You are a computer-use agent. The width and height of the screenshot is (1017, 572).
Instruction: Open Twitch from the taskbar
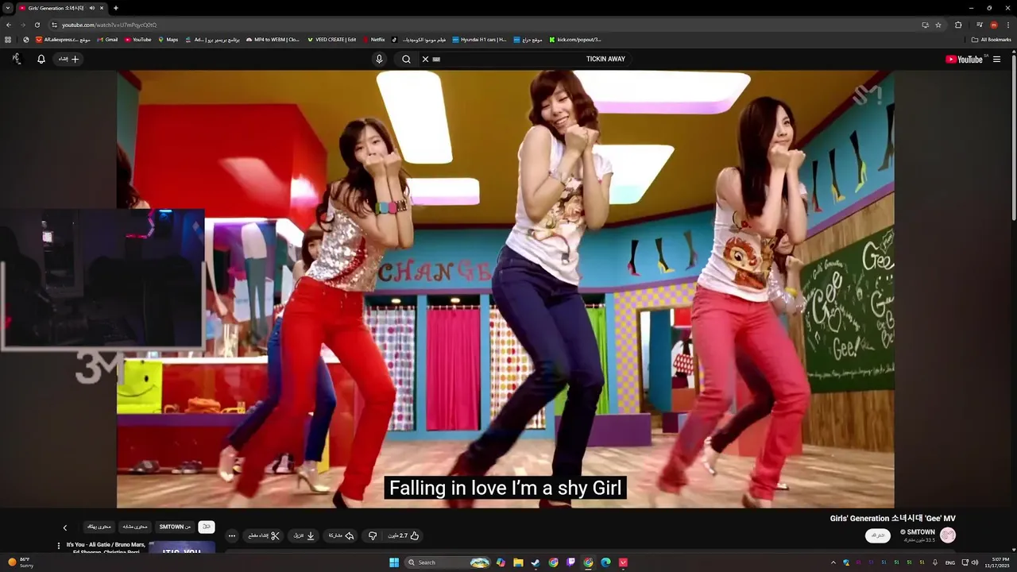(x=570, y=562)
